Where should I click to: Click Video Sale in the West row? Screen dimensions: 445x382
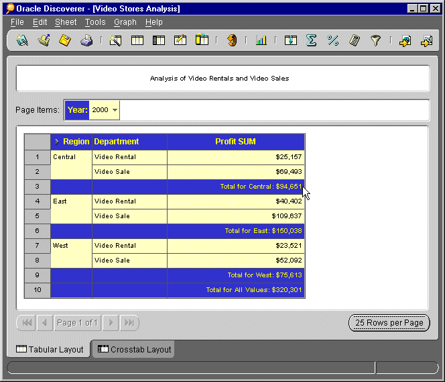click(x=129, y=260)
